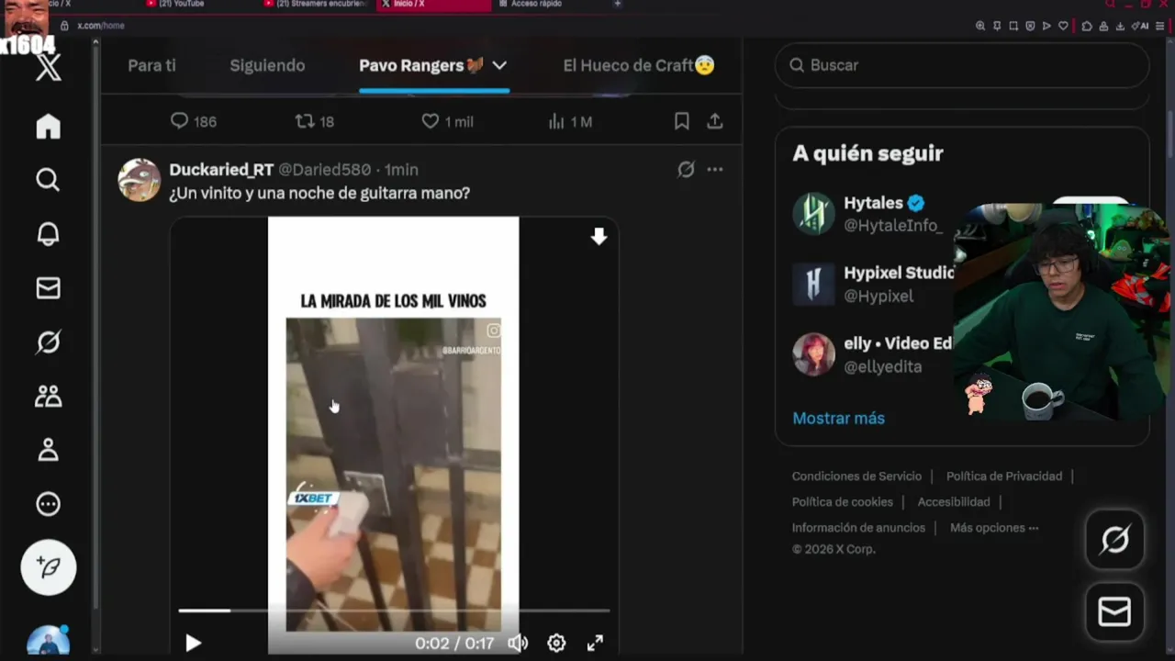Select the Pavo Rangers tab

(x=421, y=65)
